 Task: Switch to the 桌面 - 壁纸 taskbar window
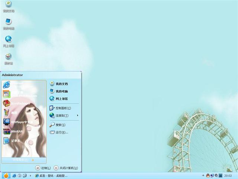[x=51, y=176]
